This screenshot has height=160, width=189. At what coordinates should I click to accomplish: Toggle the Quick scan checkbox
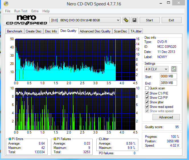tap(147, 88)
